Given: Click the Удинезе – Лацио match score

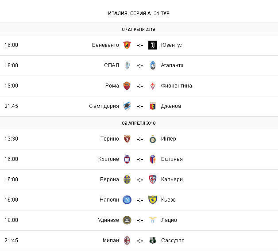Looking at the screenshot, I should pos(140,221).
